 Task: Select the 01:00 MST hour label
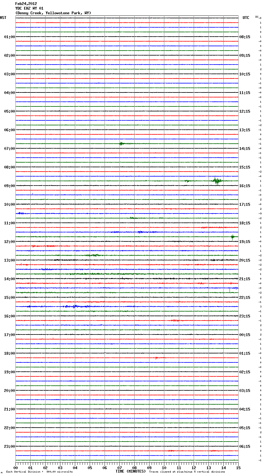[9, 37]
